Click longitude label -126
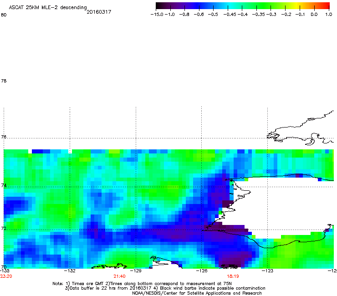The height and width of the screenshot is (296, 337). (x=202, y=271)
